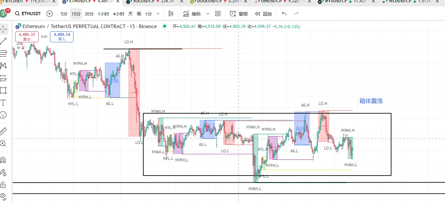Switch to 1分 timeframe
The width and height of the screenshot is (445, 203).
148,14
